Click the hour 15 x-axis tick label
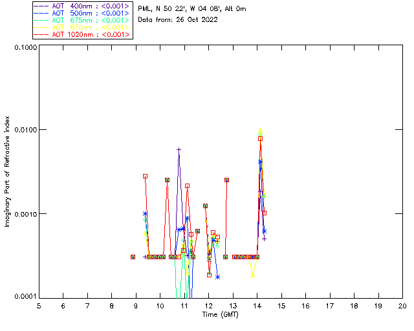Viewport: 414px width, 331px height. (281, 306)
